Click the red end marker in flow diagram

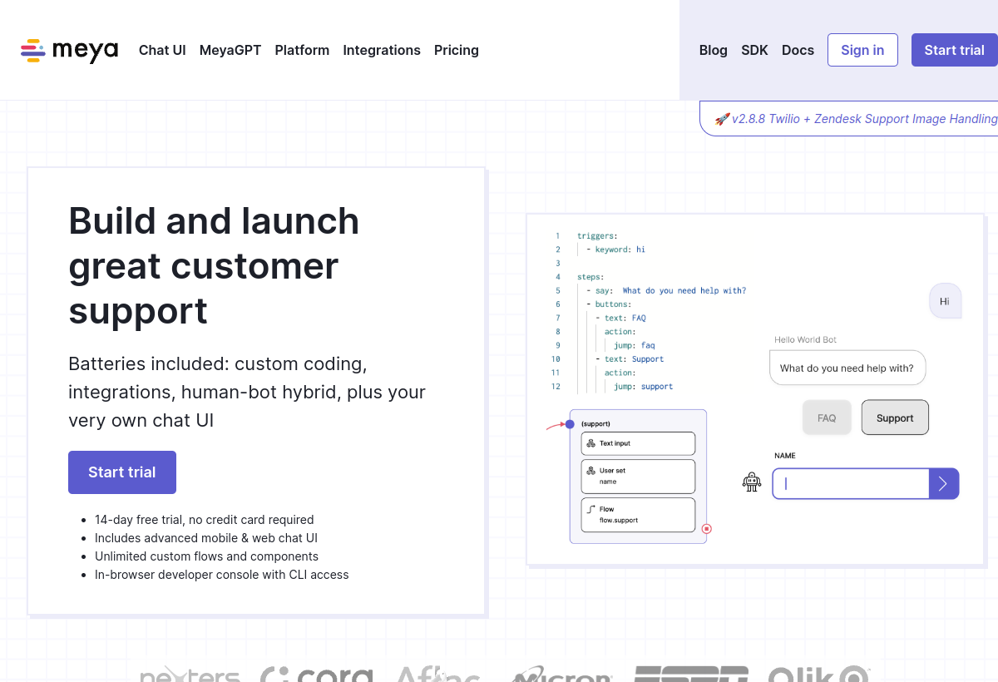click(x=707, y=528)
